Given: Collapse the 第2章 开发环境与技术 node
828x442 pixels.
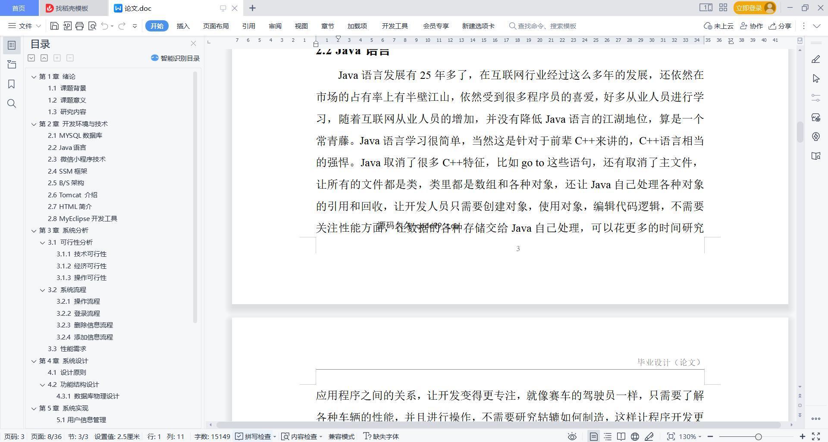Looking at the screenshot, I should click(34, 124).
